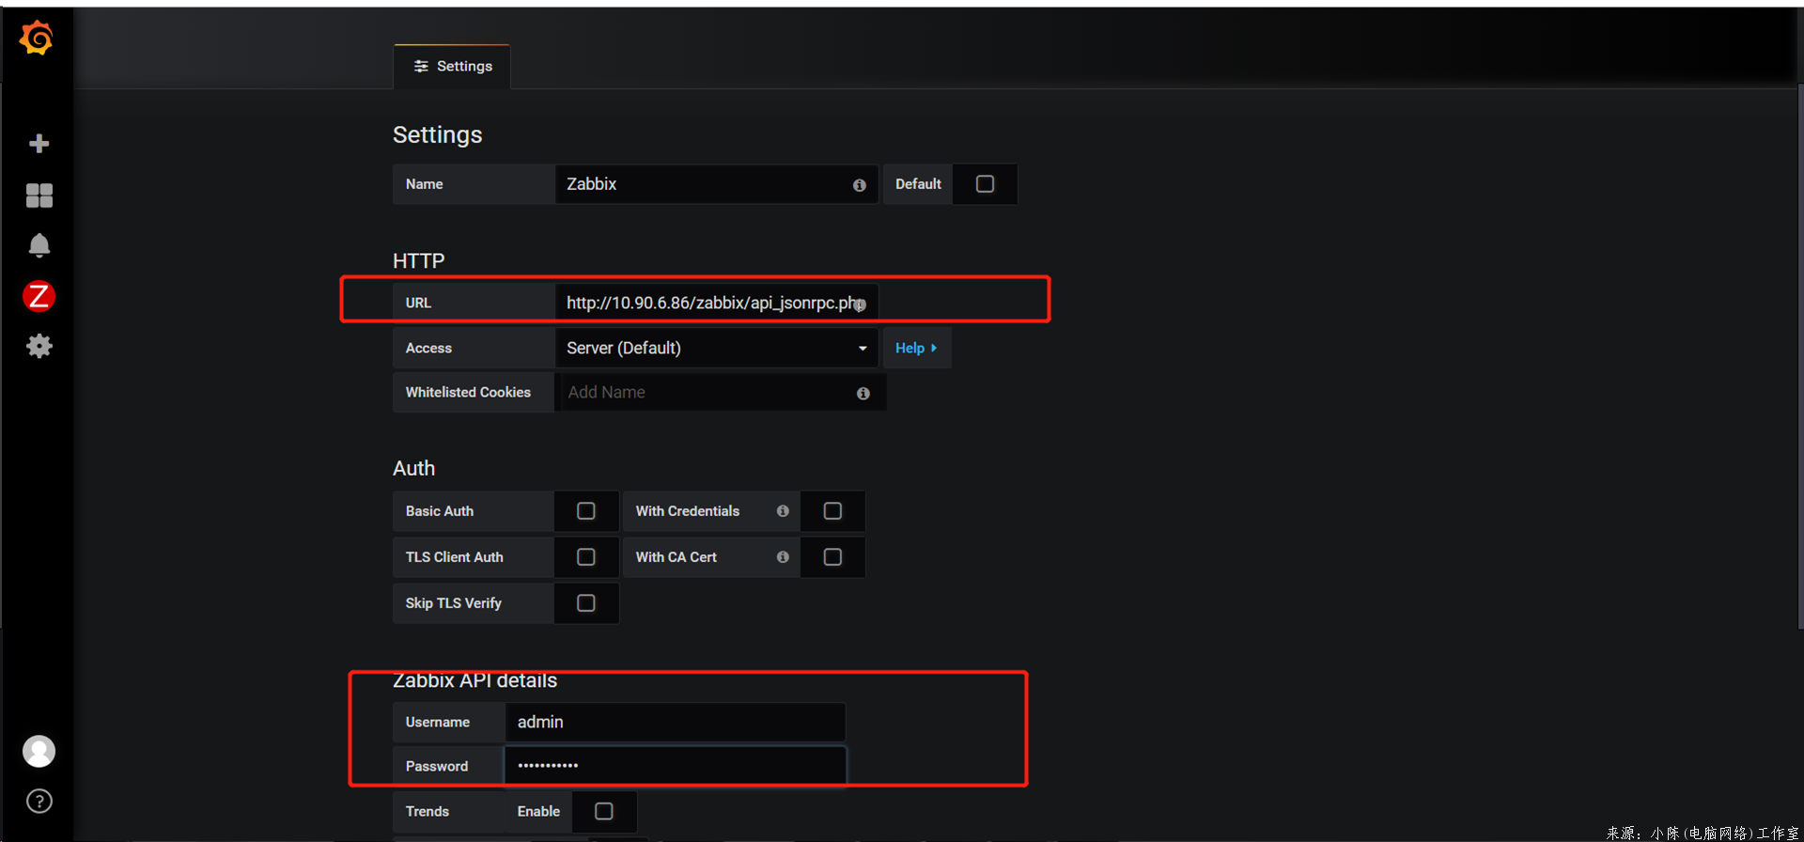Edit the HTTP URL input field
This screenshot has width=1804, height=842.
tap(717, 303)
